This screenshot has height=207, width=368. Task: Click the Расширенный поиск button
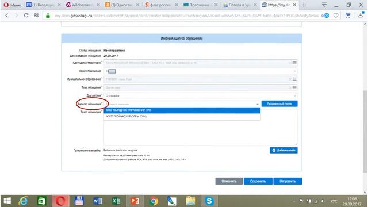point(279,103)
